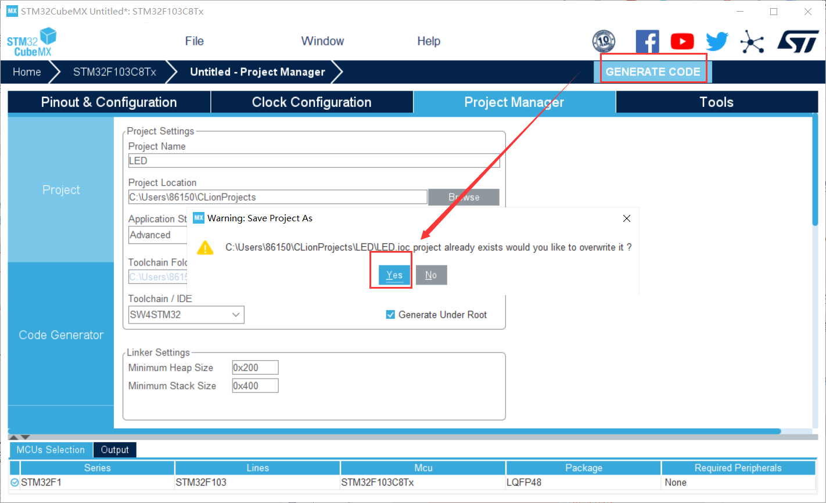The image size is (826, 503).
Task: Click the horizontal scrollbar above bottom panel
Action: pyautogui.click(x=395, y=431)
